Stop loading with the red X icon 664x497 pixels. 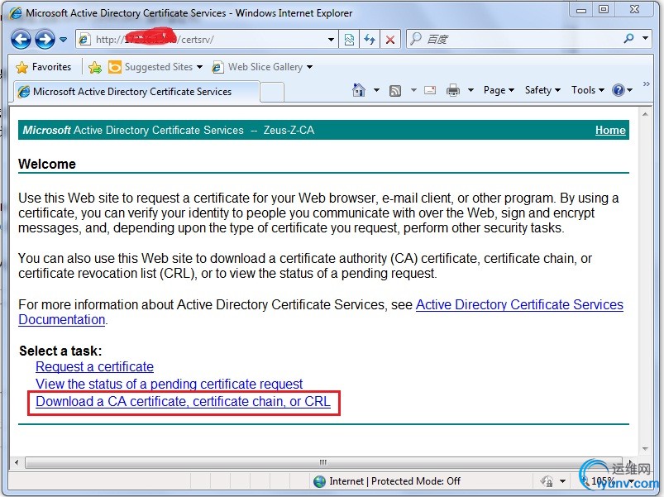(390, 40)
